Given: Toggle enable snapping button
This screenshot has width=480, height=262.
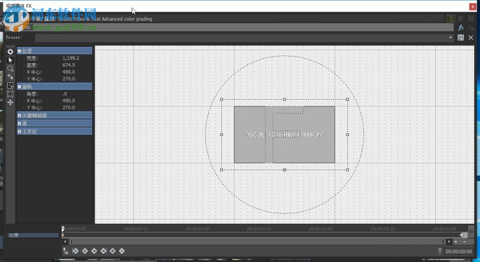Looking at the screenshot, I should (10, 86).
